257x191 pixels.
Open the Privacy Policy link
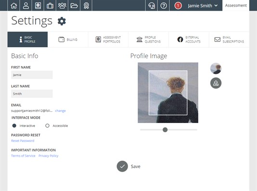[x=48, y=156]
